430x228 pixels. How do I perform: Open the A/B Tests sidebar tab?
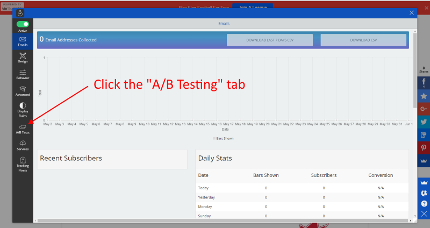(x=23, y=128)
